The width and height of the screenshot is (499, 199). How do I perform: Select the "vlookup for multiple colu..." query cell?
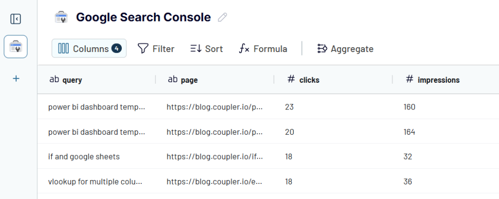click(x=96, y=181)
